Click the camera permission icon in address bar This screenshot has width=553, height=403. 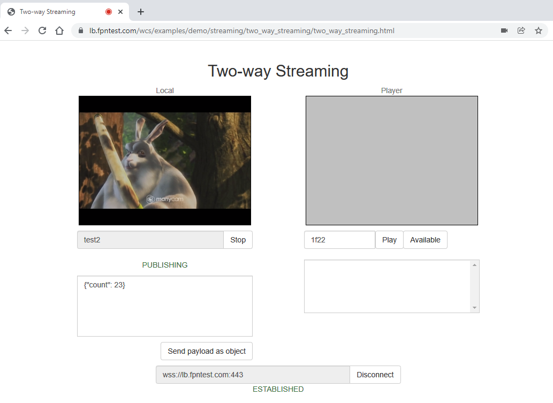coord(504,31)
